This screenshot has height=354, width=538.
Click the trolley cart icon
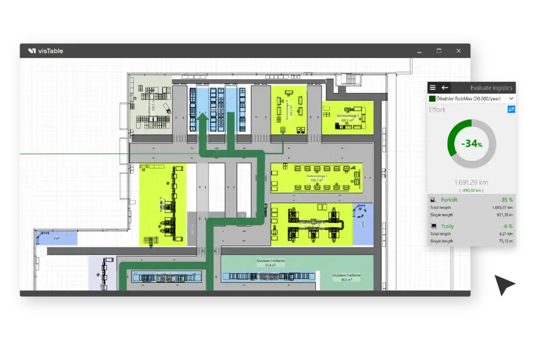pos(433,226)
